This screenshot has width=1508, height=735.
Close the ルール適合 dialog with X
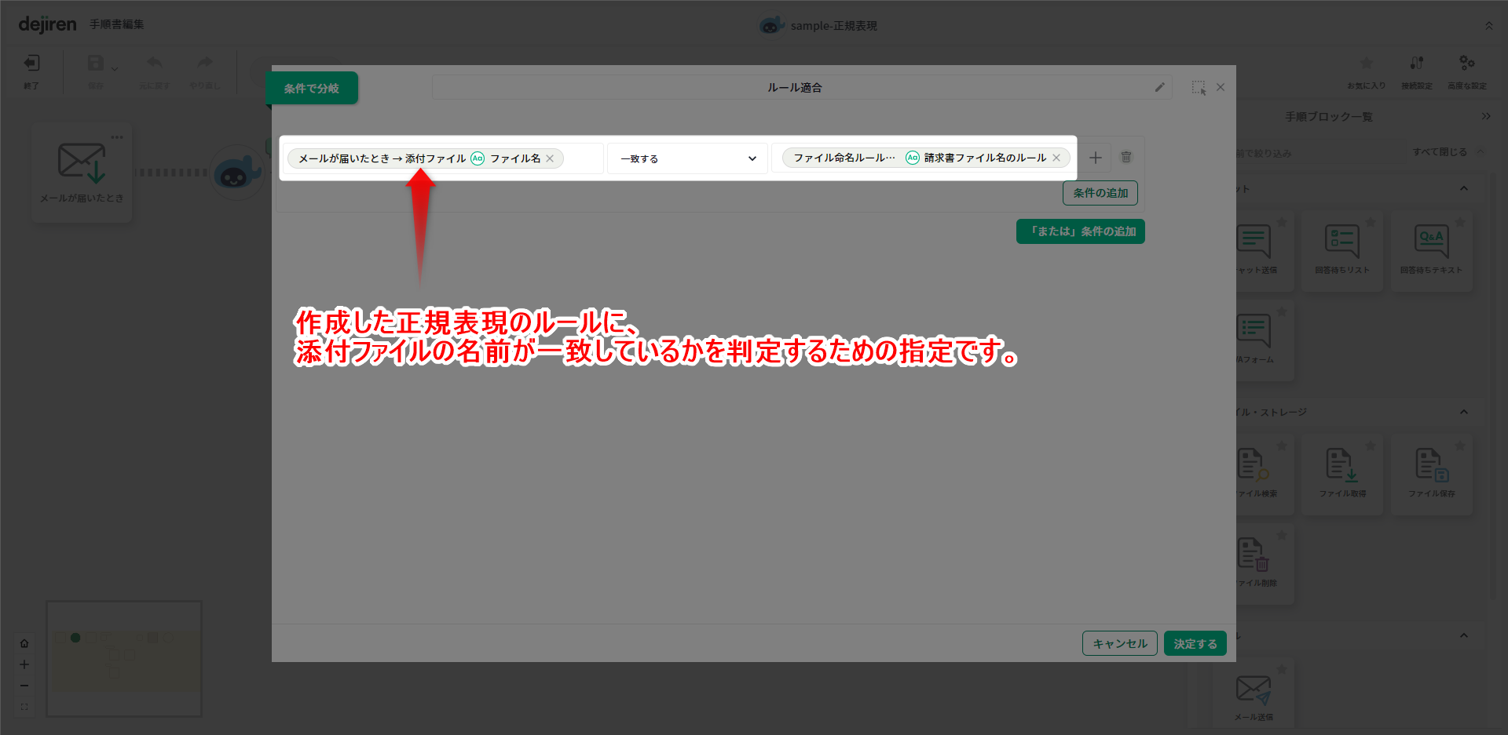(x=1221, y=87)
